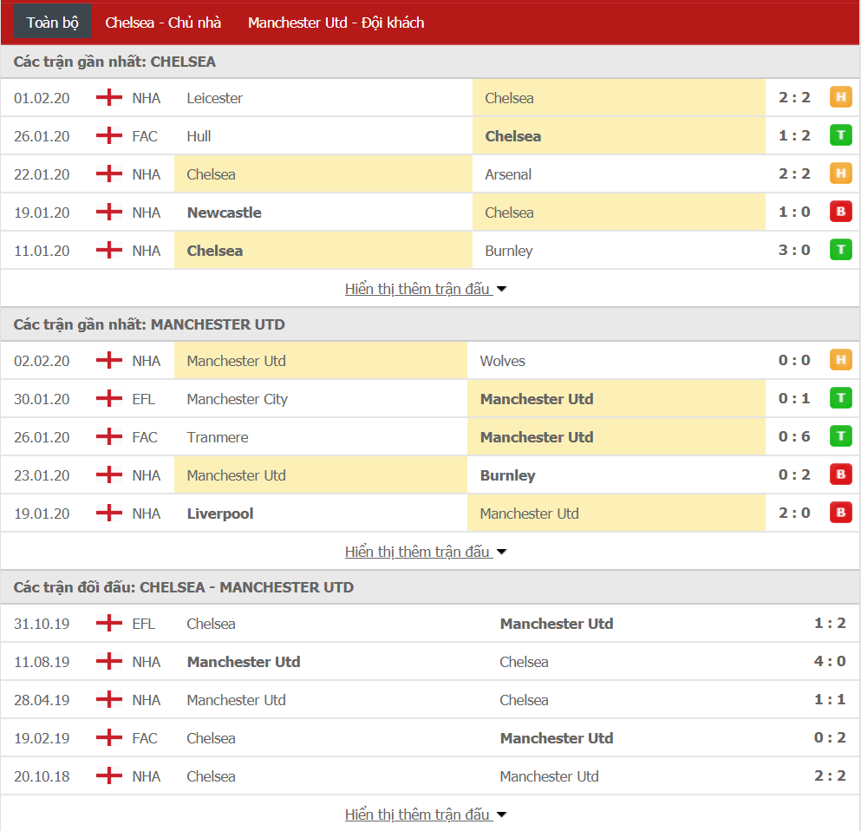The height and width of the screenshot is (831, 861).
Task: Click date 31.10.19 in head-to-head list
Action: (42, 624)
